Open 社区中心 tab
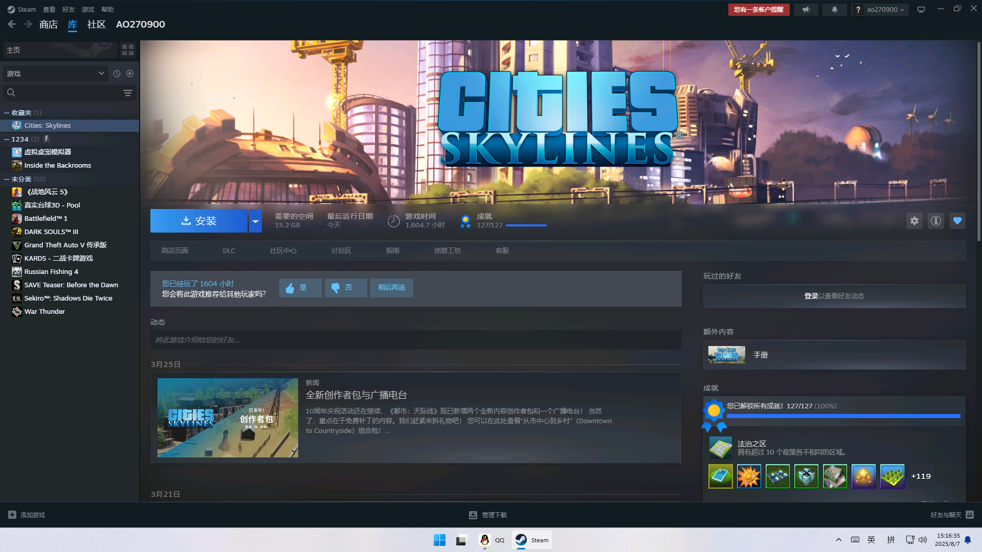 (x=283, y=251)
